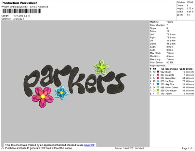The image size is (195, 151).
Task: Select the Moon Green color swatch
Action: click(158, 87)
